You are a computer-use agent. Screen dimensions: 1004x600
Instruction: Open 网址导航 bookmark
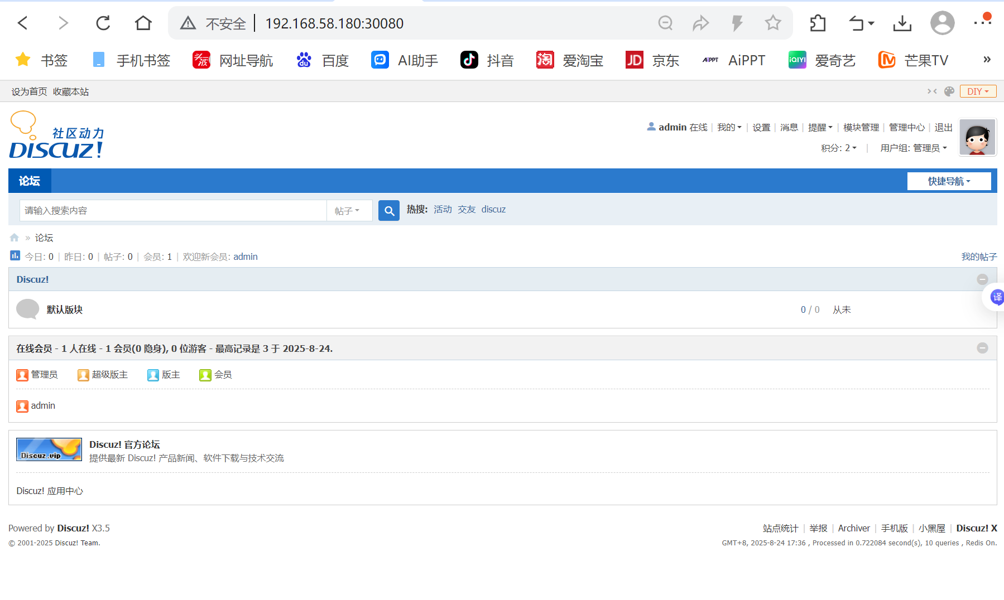(233, 60)
